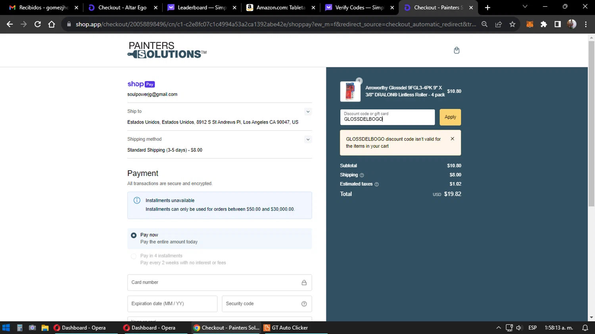The height and width of the screenshot is (334, 595).
Task: Click the taskbar network display icon
Action: pos(509,328)
